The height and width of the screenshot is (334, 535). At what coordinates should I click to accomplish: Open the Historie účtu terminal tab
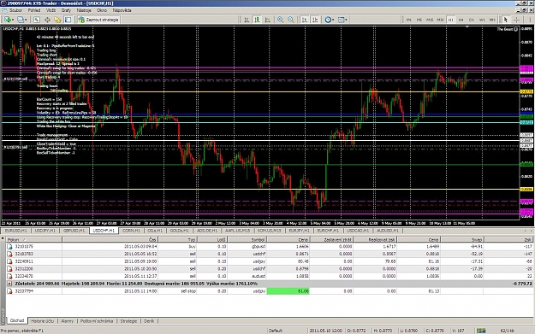click(x=43, y=321)
